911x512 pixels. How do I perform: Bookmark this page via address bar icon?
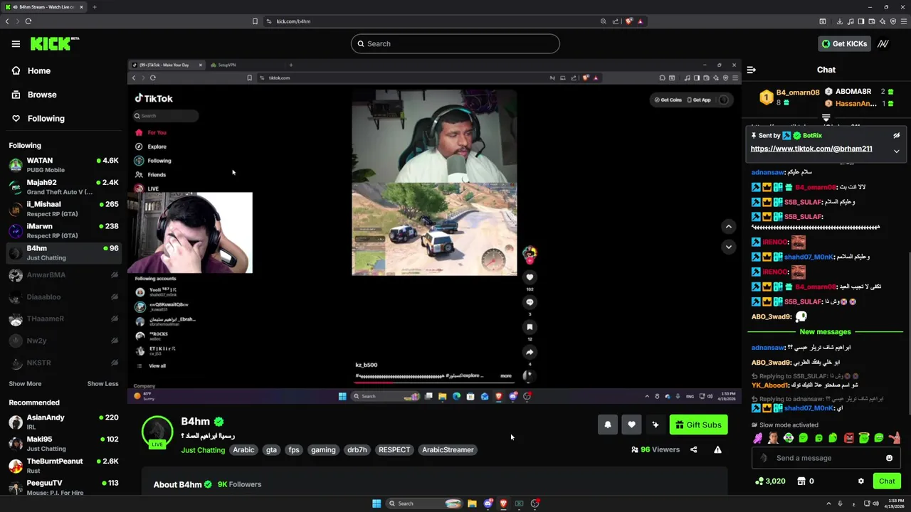point(255,21)
